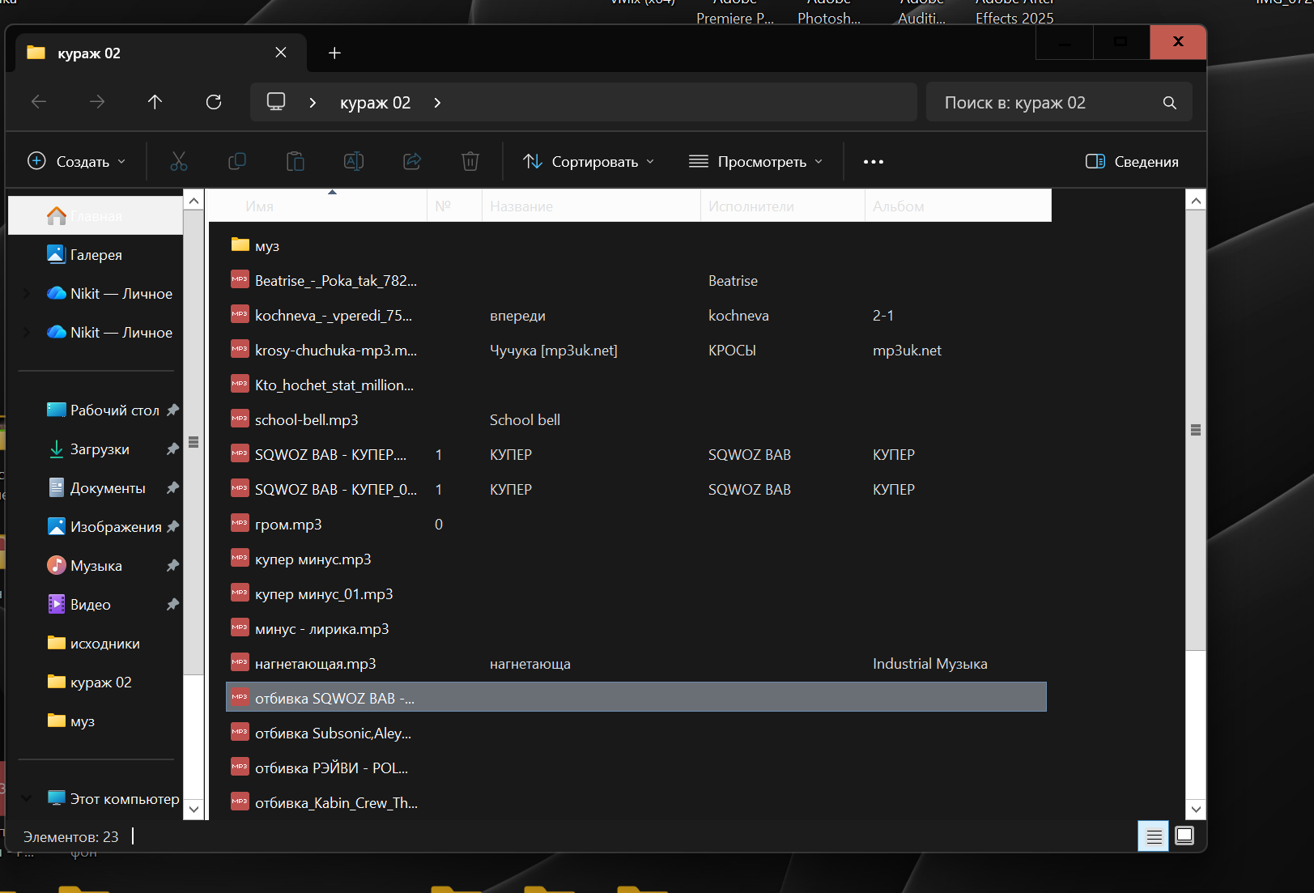1314x893 pixels.
Task: Click the Cut scissors icon
Action: click(179, 161)
